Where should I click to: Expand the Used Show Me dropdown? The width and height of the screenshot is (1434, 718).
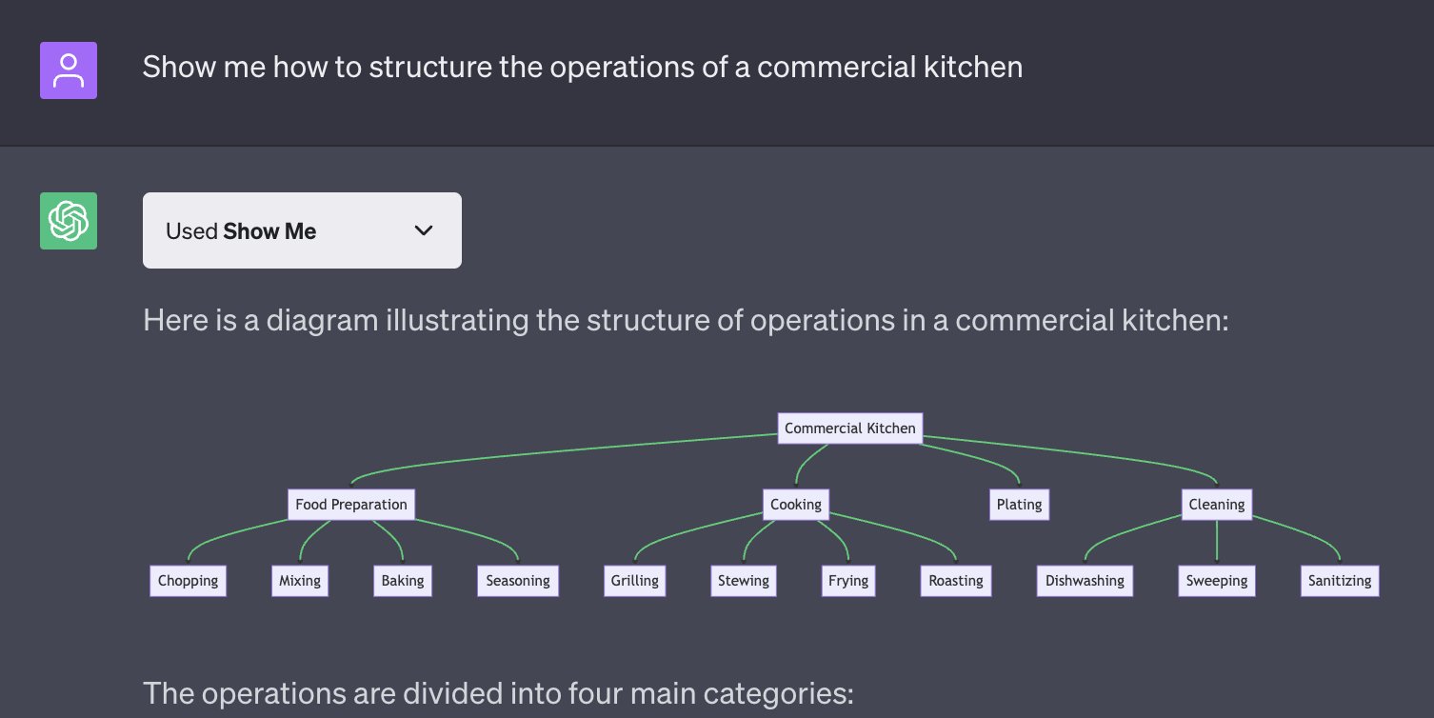[x=302, y=230]
